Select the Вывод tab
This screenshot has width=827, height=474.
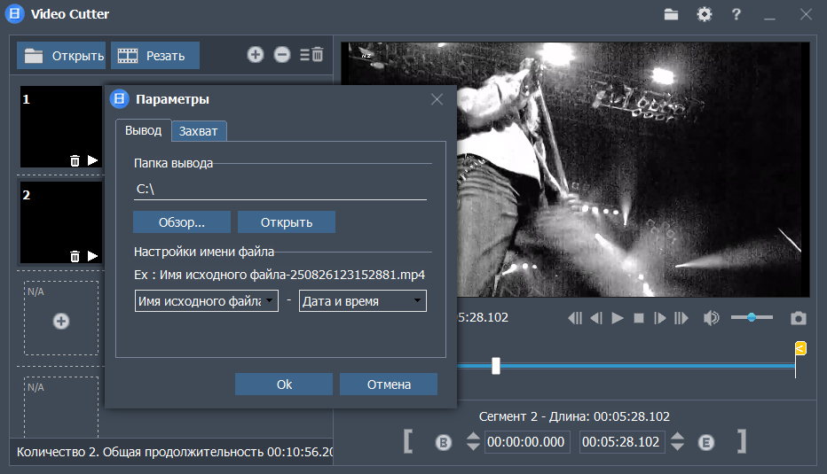pyautogui.click(x=144, y=130)
